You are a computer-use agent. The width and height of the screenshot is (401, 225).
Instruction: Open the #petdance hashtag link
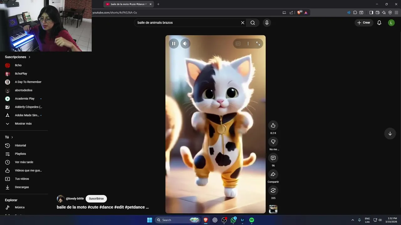pyautogui.click(x=135, y=207)
